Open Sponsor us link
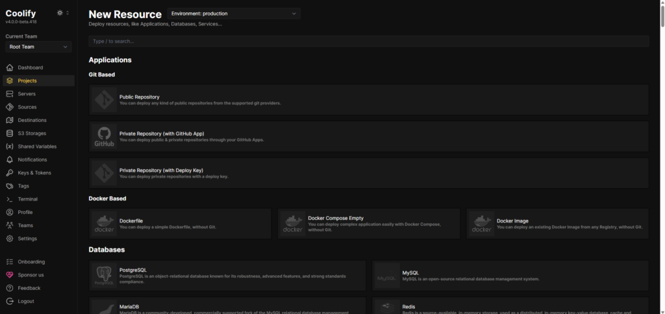The height and width of the screenshot is (314, 665). 38,274
